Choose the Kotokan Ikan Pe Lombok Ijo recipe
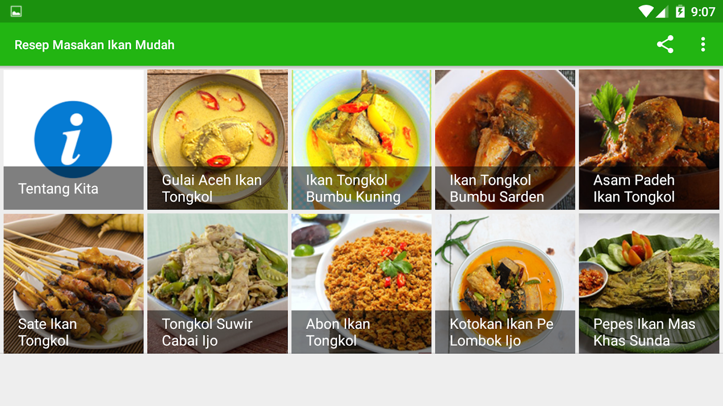The width and height of the screenshot is (723, 406). coord(505,283)
